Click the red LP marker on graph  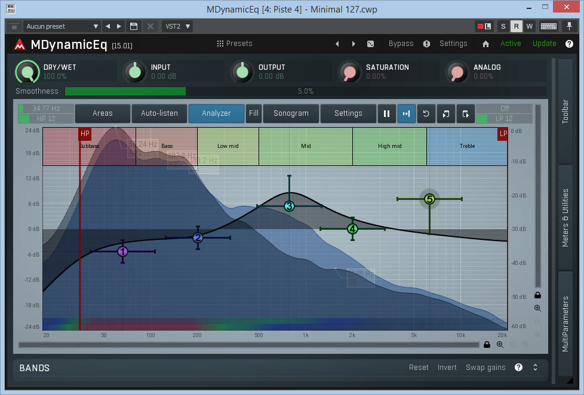click(x=503, y=134)
